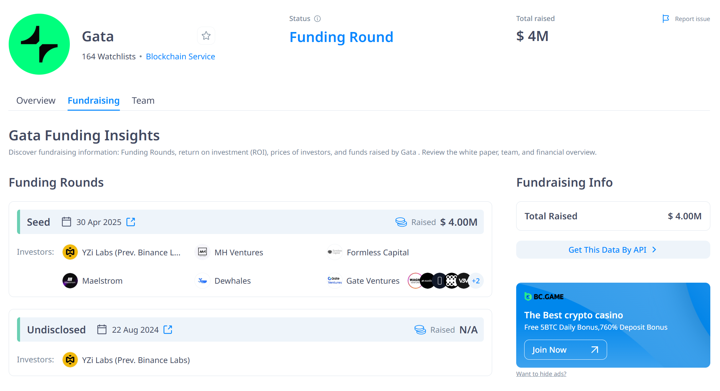This screenshot has height=391, width=720.
Task: Click the Report issue flag icon
Action: coord(666,19)
